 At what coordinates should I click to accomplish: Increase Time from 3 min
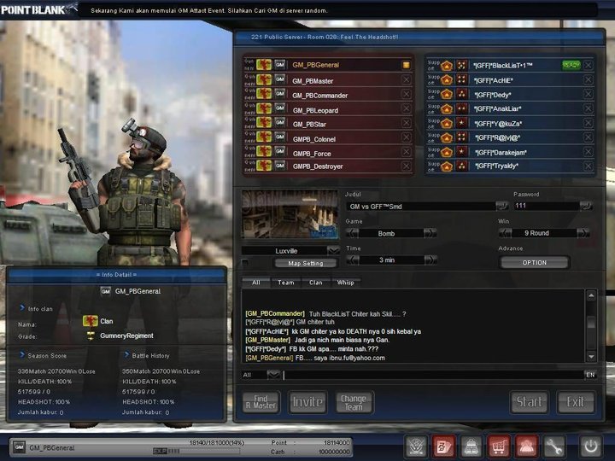click(430, 260)
